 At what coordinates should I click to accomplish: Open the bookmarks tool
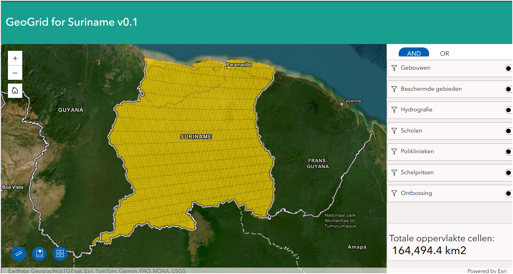pos(39,254)
